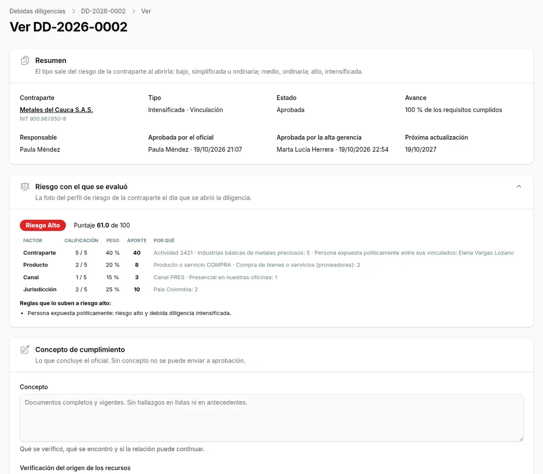The width and height of the screenshot is (543, 474).
Task: Select the Contraparte factor row label
Action: coord(39,253)
